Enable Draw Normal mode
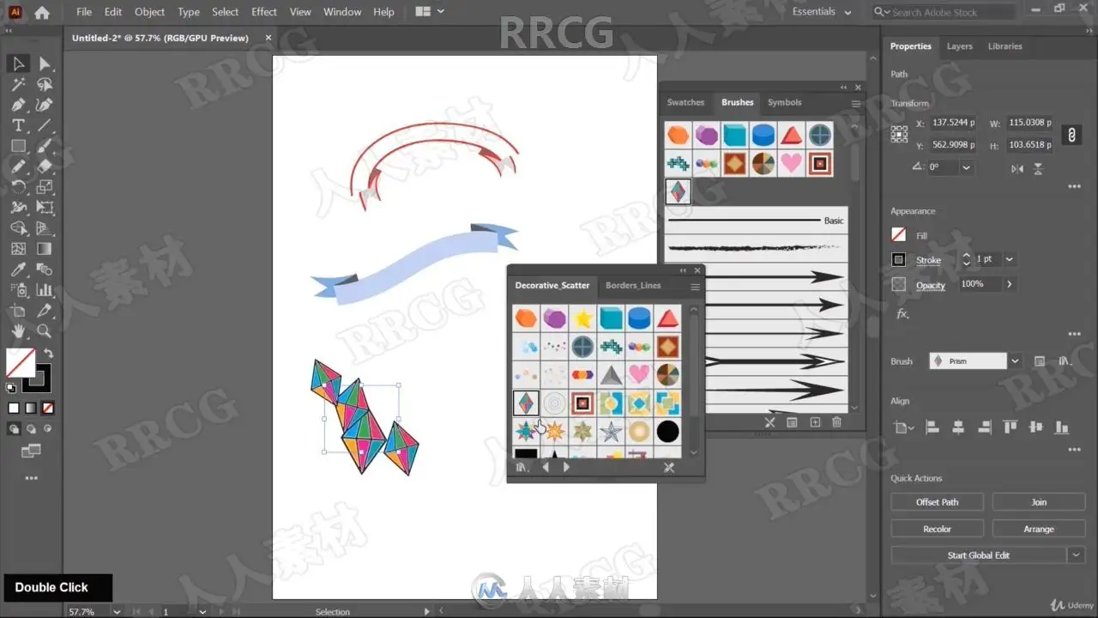Image resolution: width=1098 pixels, height=618 pixels. 14,428
